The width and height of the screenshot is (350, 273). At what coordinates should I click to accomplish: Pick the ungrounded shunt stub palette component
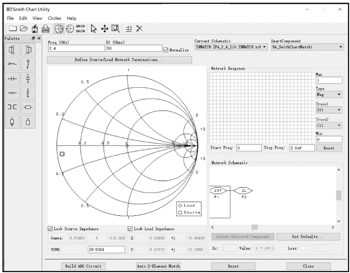(28, 122)
